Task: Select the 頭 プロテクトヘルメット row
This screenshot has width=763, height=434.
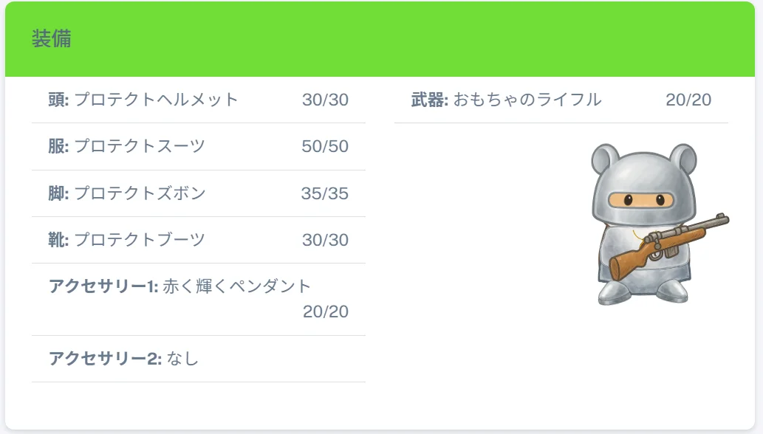Action: click(199, 100)
